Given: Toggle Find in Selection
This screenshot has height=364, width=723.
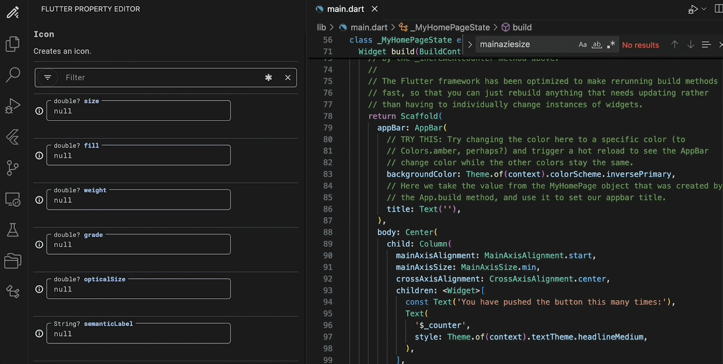Looking at the screenshot, I should (x=706, y=44).
